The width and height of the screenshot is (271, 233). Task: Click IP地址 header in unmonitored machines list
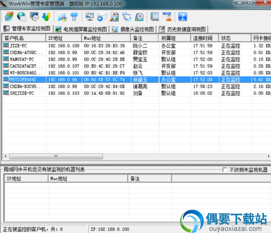coord(26,179)
